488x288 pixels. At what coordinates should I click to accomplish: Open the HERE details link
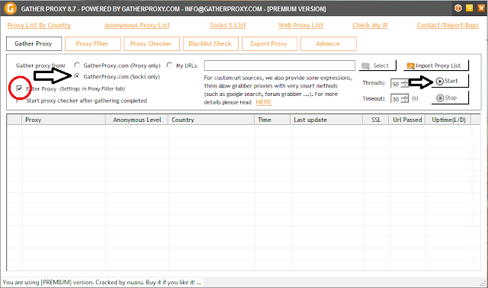click(x=264, y=102)
